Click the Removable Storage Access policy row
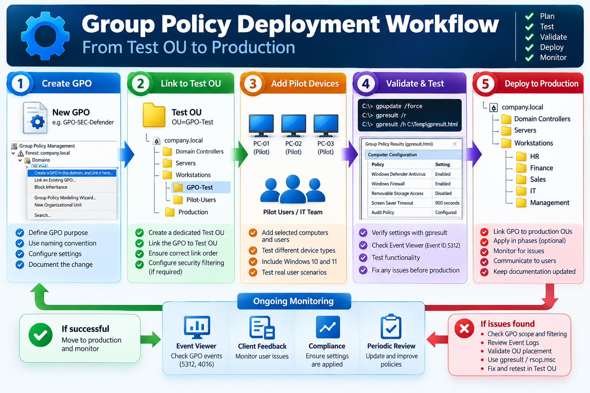Image resolution: width=590 pixels, height=393 pixels. coord(414,193)
